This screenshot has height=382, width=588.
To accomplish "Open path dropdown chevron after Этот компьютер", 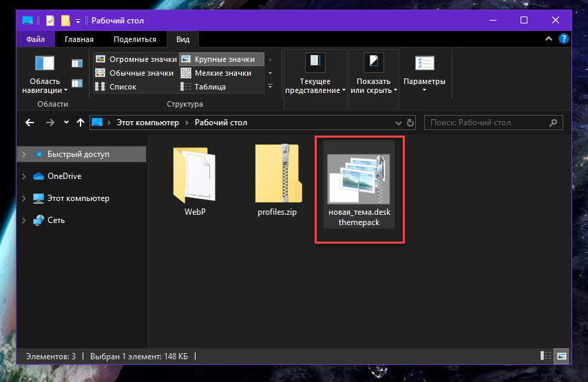I will 187,123.
